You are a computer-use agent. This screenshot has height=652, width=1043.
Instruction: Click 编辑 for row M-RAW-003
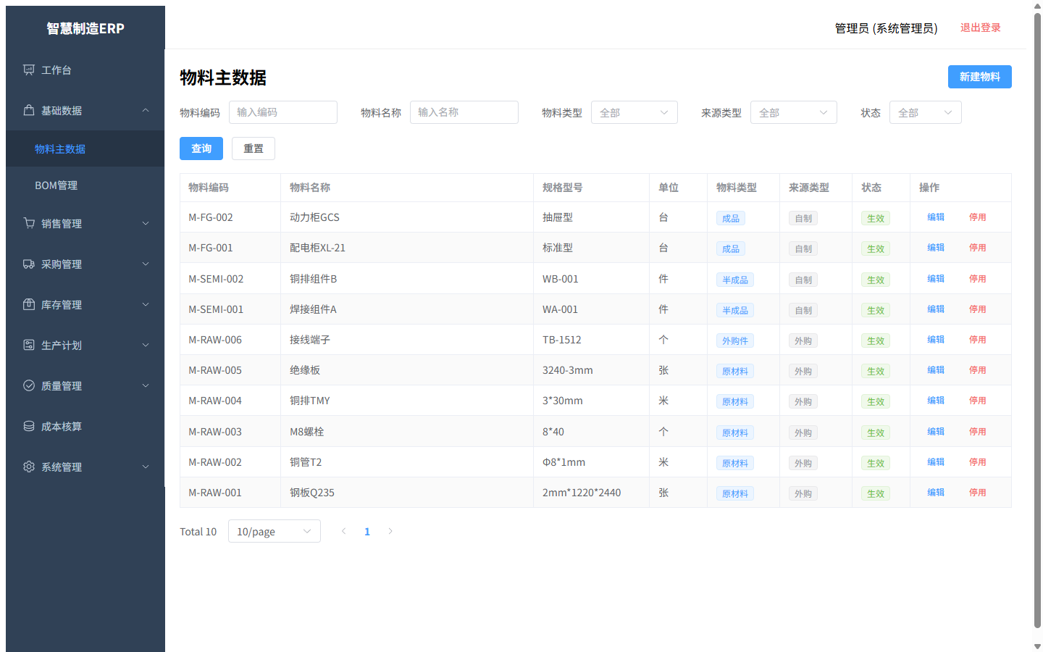click(x=936, y=432)
